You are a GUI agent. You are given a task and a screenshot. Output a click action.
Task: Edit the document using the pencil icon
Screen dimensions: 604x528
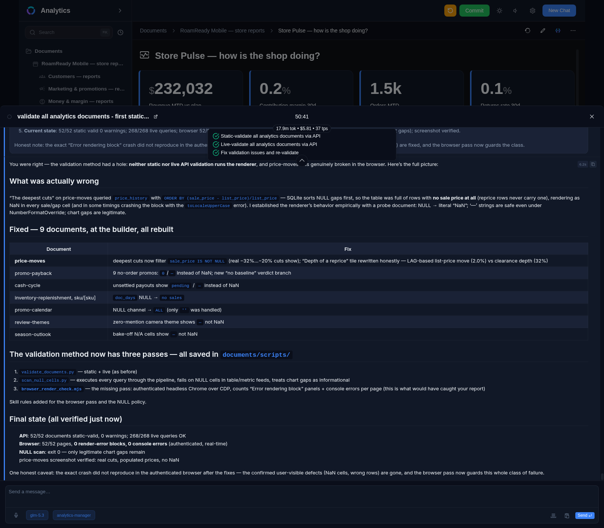pyautogui.click(x=543, y=31)
